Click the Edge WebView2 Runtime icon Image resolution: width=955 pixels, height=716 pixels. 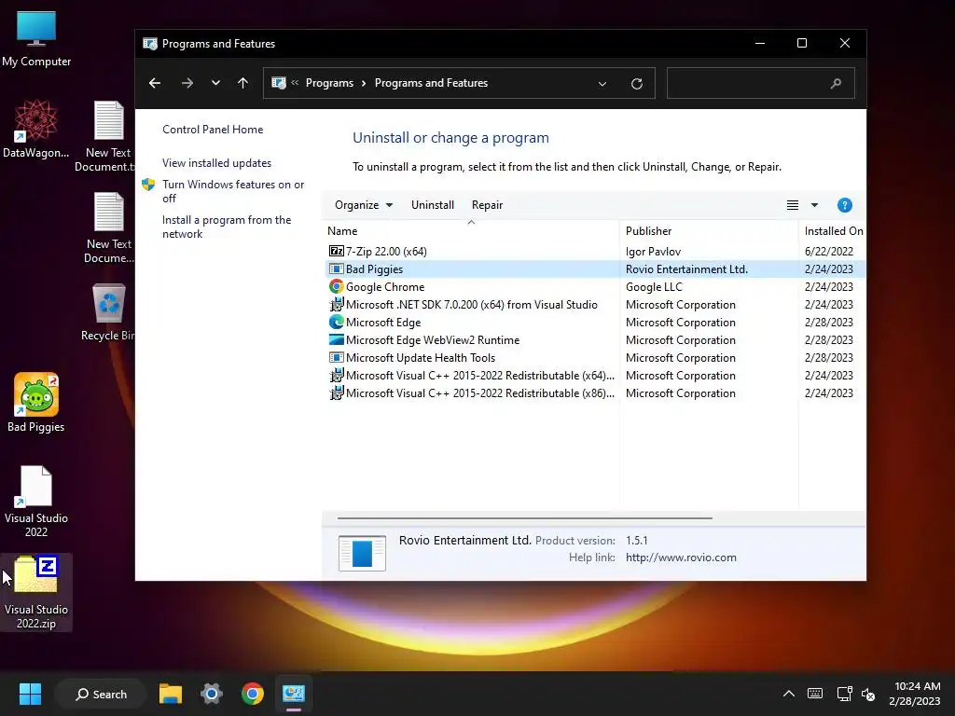pos(336,339)
